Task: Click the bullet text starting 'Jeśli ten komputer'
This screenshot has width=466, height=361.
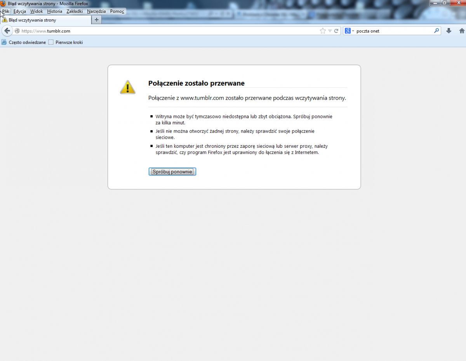Action: tap(242, 149)
